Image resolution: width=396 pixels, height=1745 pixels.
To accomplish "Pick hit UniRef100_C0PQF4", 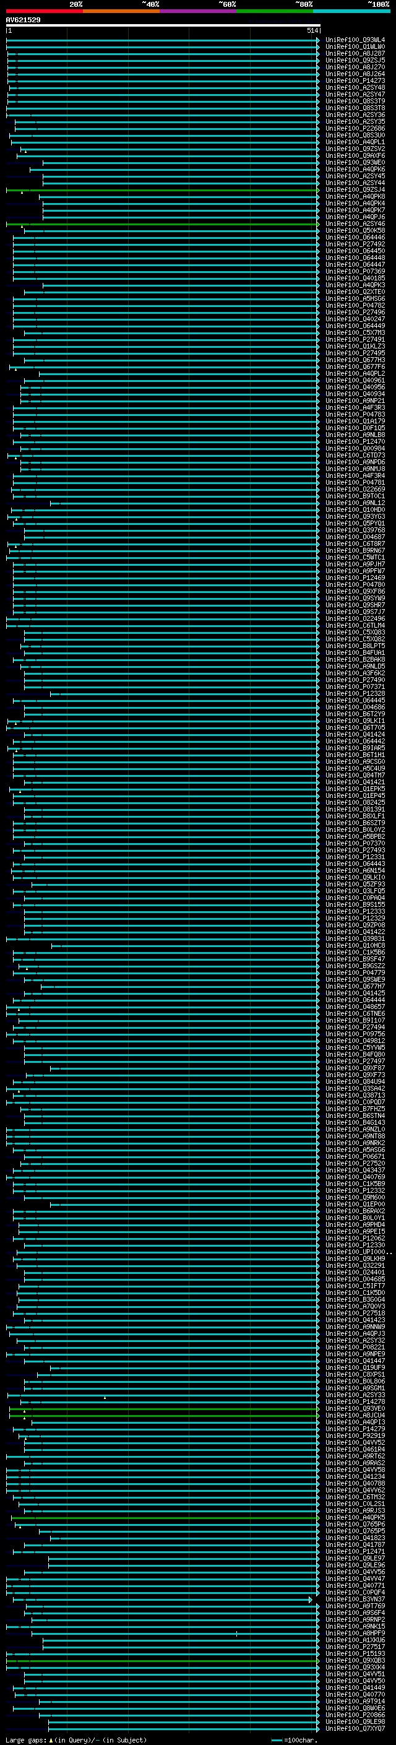I will pyautogui.click(x=355, y=1593).
